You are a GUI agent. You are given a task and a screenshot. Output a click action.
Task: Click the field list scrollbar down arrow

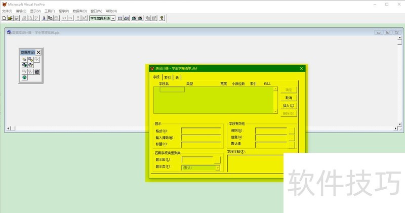click(275, 111)
